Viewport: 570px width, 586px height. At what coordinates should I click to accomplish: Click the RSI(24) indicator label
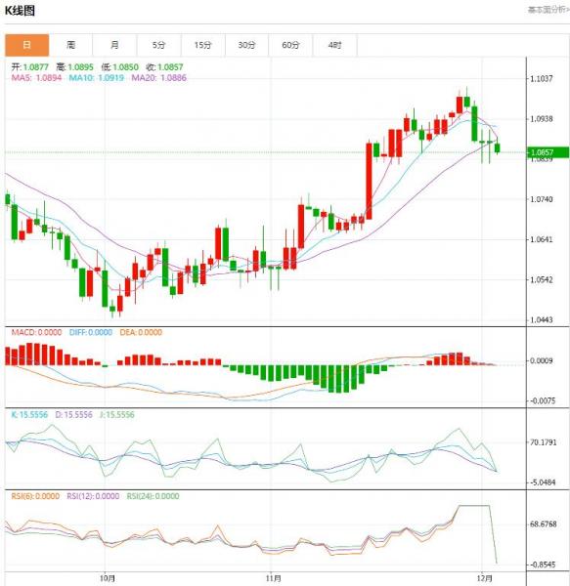click(x=153, y=496)
